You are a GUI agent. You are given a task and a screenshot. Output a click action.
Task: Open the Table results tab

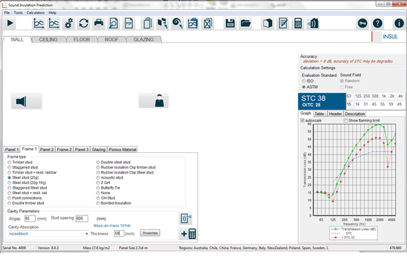coord(320,114)
